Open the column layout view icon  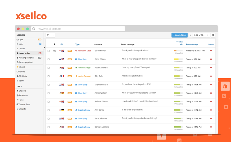[213, 35]
